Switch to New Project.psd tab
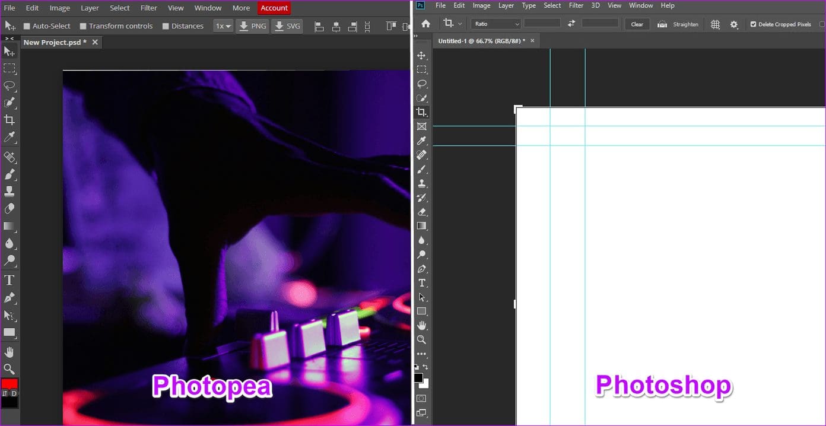This screenshot has height=426, width=826. [x=55, y=42]
